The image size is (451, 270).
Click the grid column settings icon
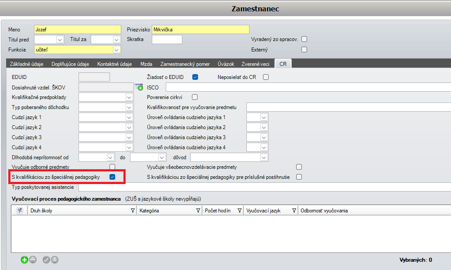tap(20, 211)
